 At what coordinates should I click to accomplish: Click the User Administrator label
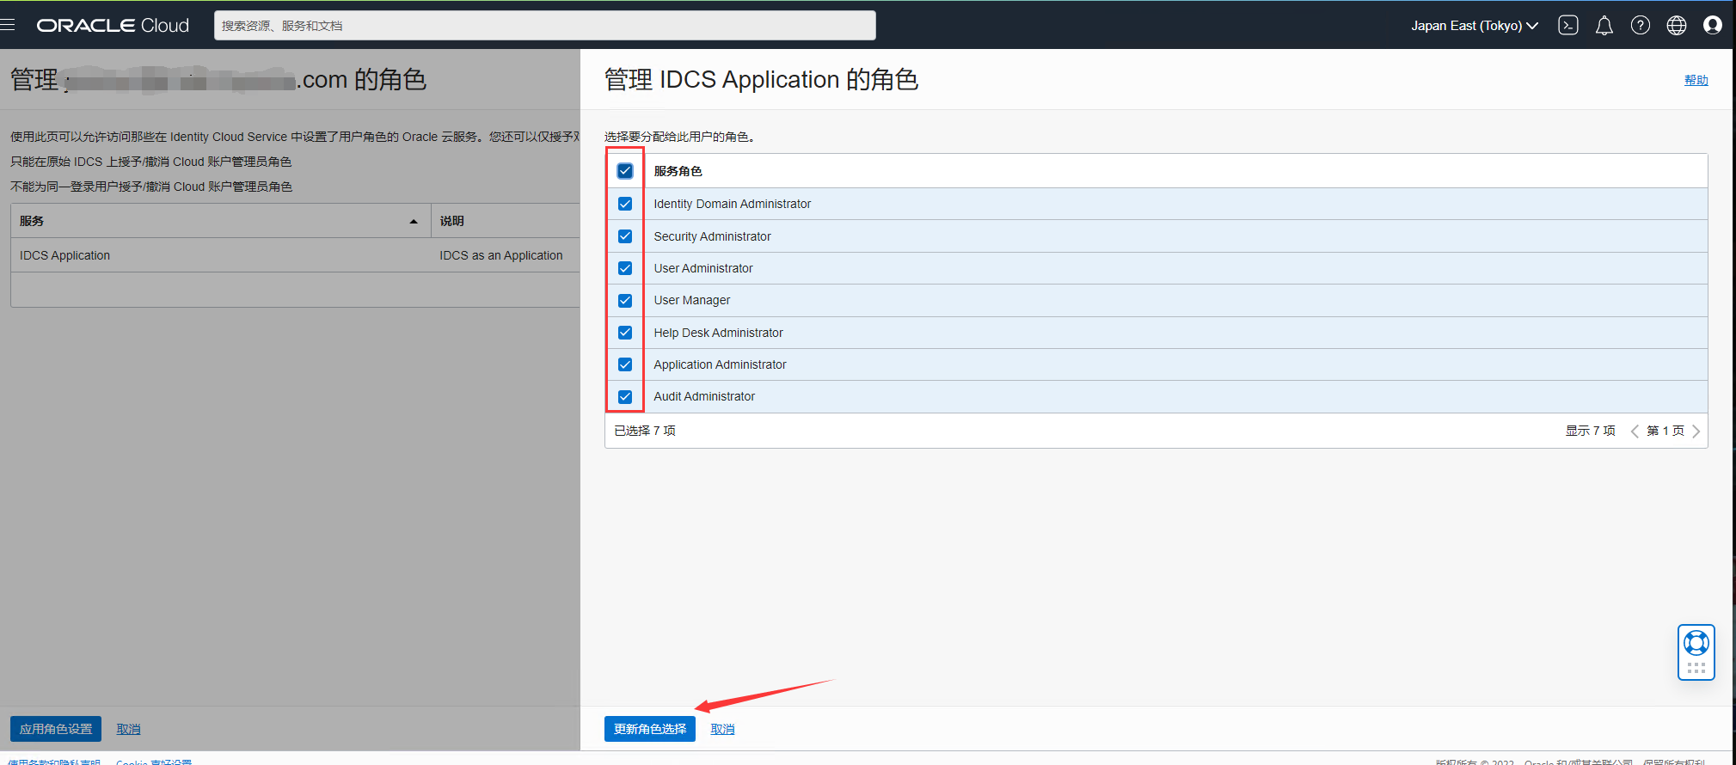pos(702,268)
